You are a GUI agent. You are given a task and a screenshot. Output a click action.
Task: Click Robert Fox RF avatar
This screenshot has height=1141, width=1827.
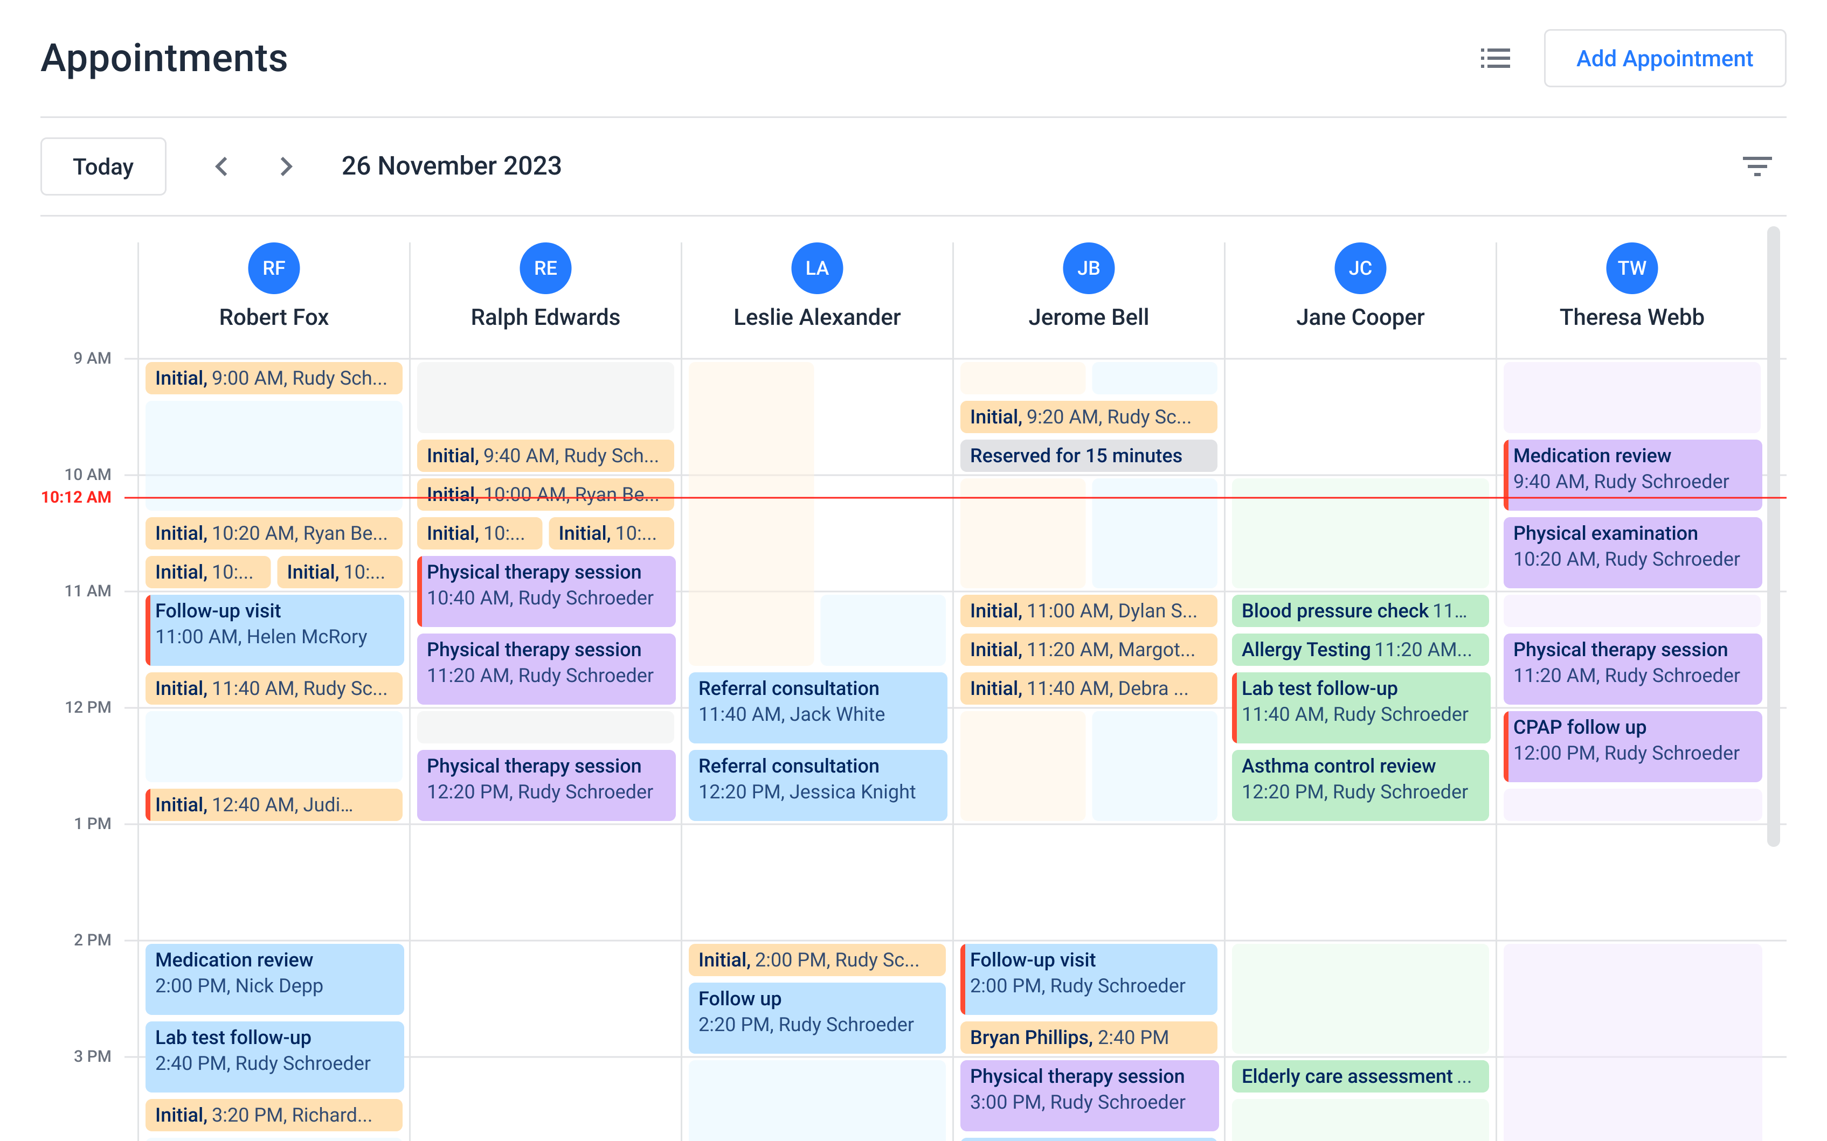tap(273, 268)
